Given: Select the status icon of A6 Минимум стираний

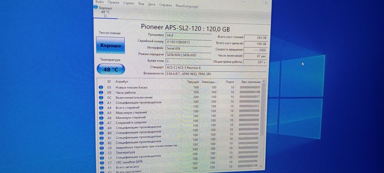Looking at the screenshot, I should click(101, 118).
